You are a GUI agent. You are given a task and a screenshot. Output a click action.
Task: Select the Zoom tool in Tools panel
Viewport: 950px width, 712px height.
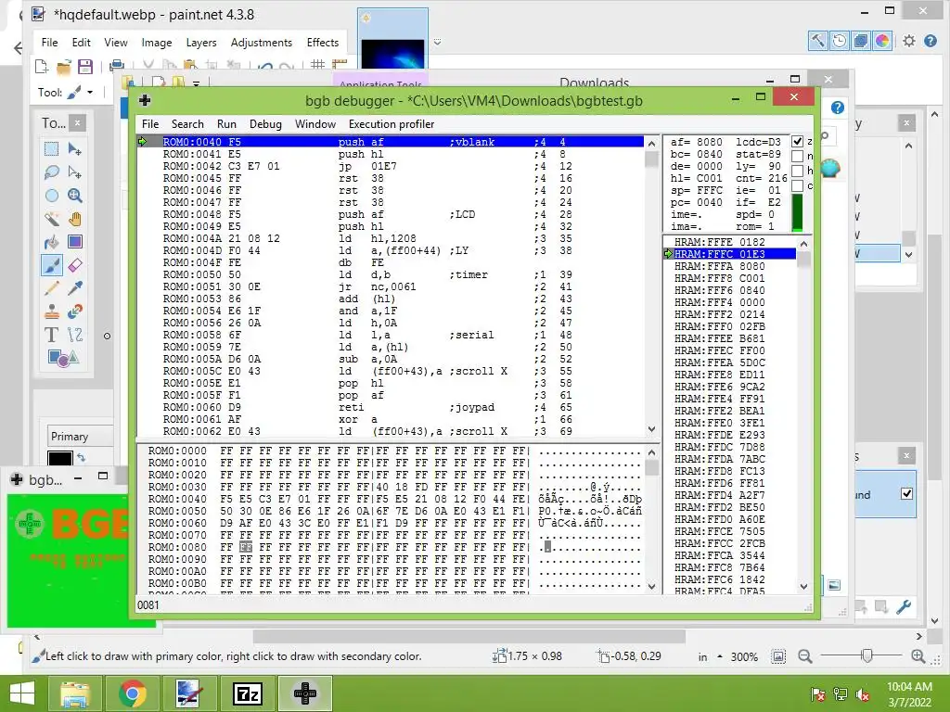click(x=75, y=196)
